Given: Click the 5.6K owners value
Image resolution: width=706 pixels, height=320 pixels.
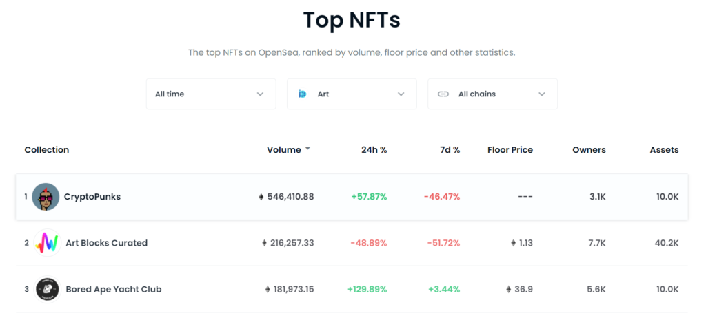Looking at the screenshot, I should (598, 290).
